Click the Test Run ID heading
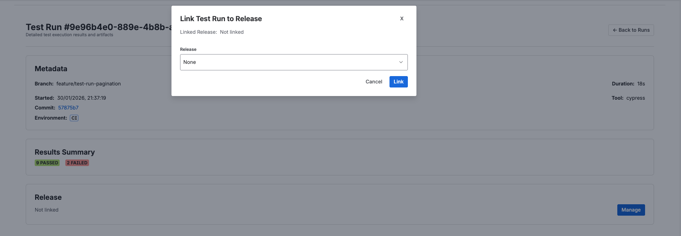Screen dimensions: 681x236 98,27
